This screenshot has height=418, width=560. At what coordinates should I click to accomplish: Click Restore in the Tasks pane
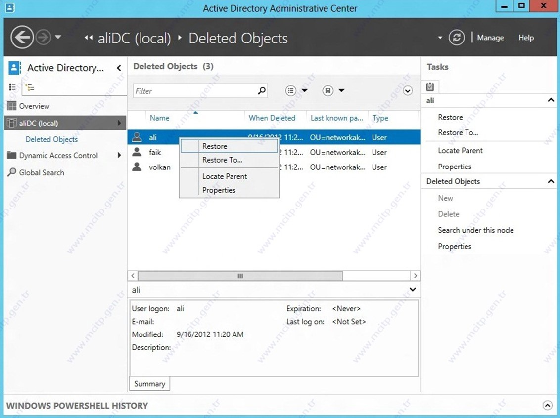[x=450, y=117]
